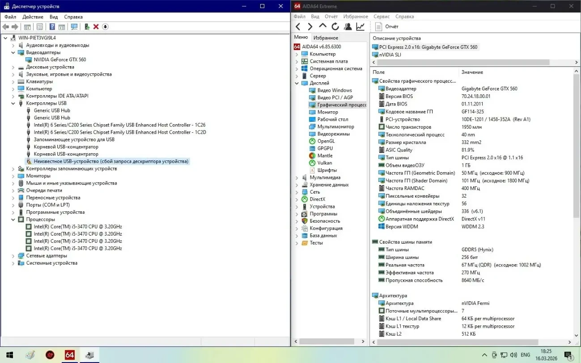Select the Неизвестное USB-устройство entry

(x=111, y=161)
